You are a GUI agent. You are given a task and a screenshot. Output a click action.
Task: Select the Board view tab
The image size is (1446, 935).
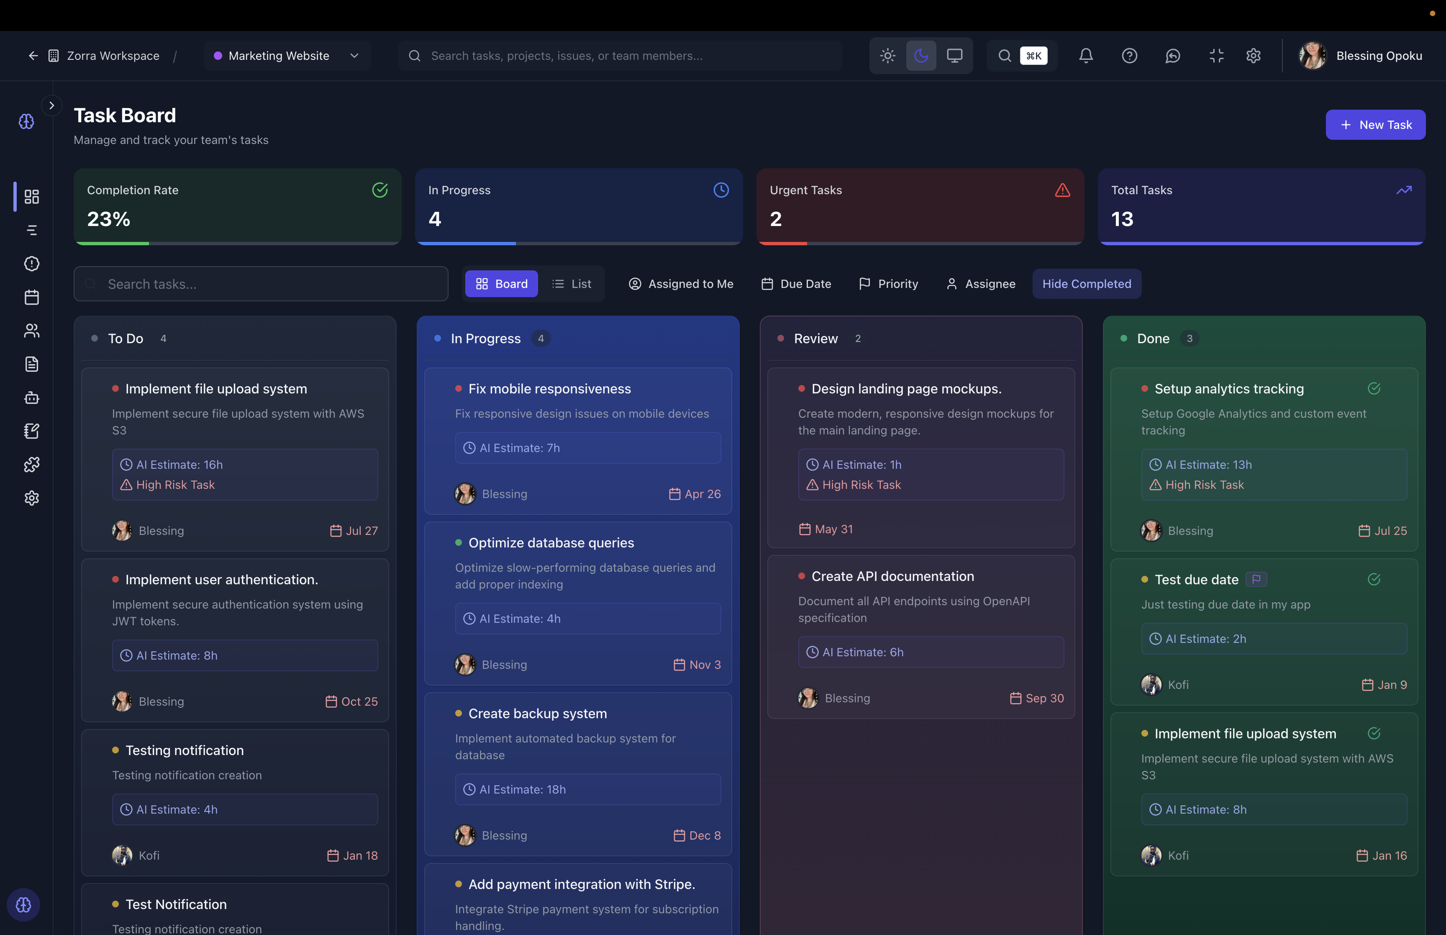point(501,283)
